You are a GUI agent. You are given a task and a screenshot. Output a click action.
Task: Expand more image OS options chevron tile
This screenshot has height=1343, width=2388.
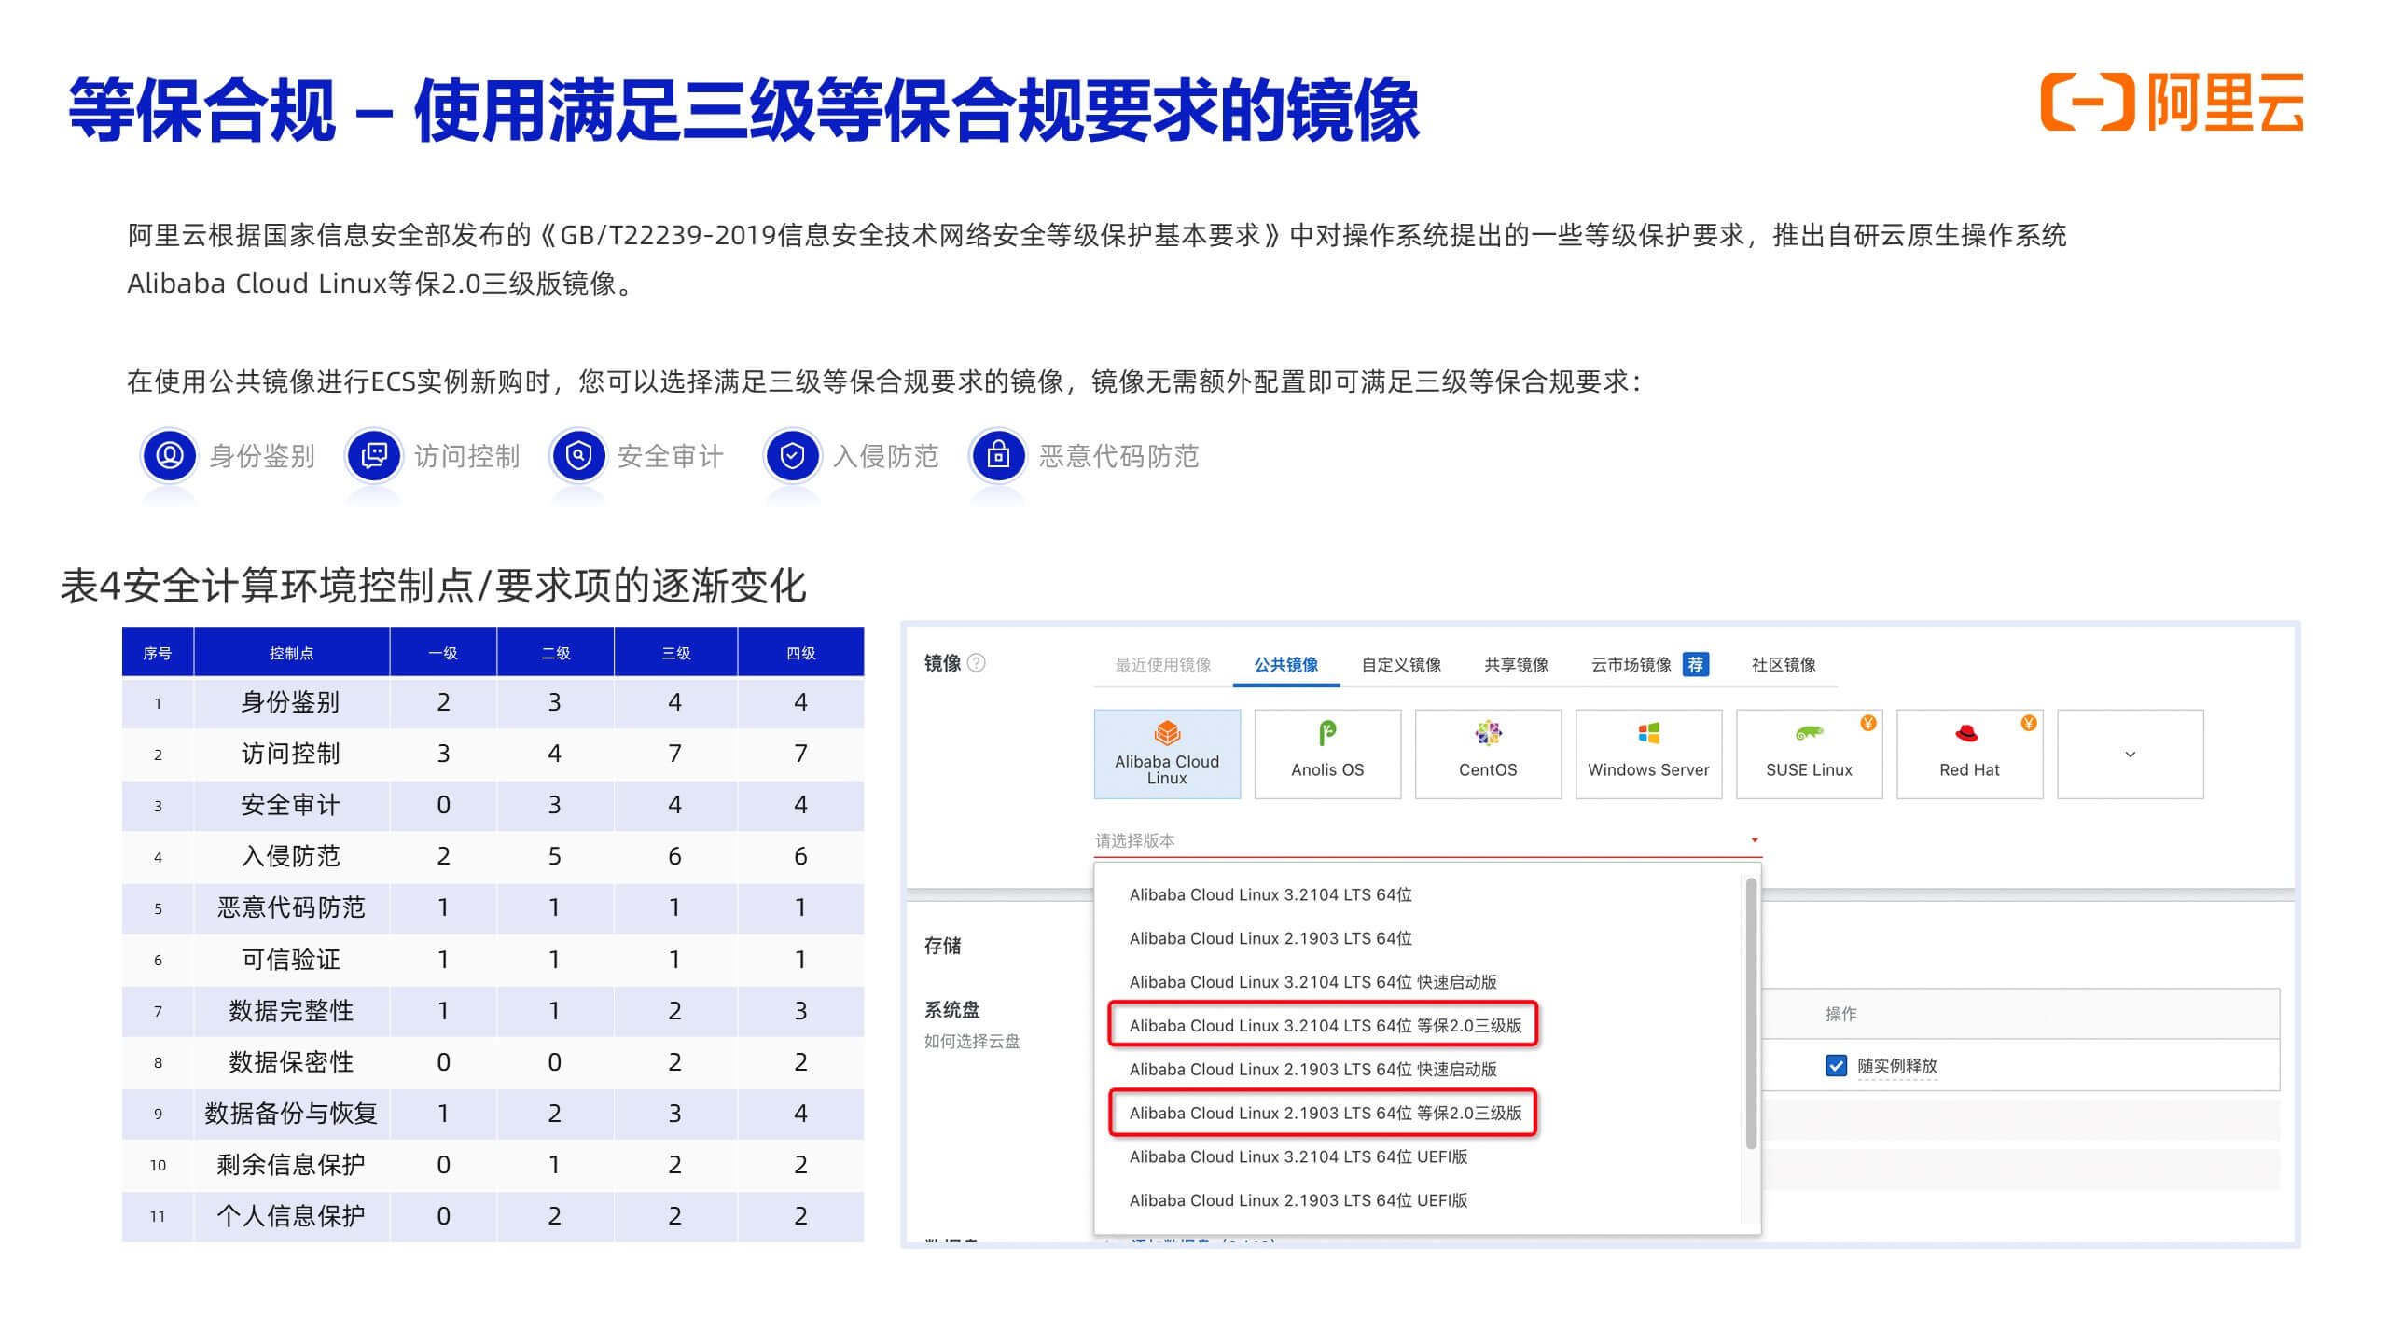(x=2130, y=754)
